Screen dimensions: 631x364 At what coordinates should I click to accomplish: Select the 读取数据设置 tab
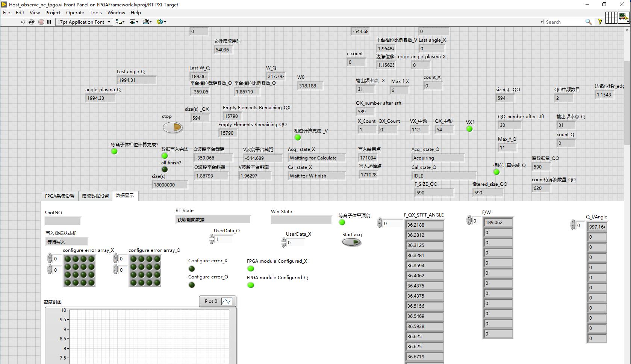[x=95, y=196]
